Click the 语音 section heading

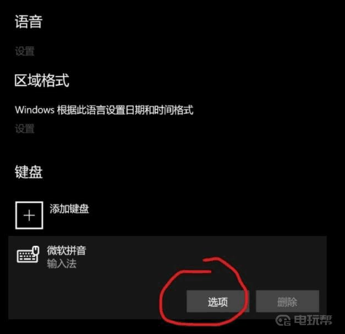point(29,22)
